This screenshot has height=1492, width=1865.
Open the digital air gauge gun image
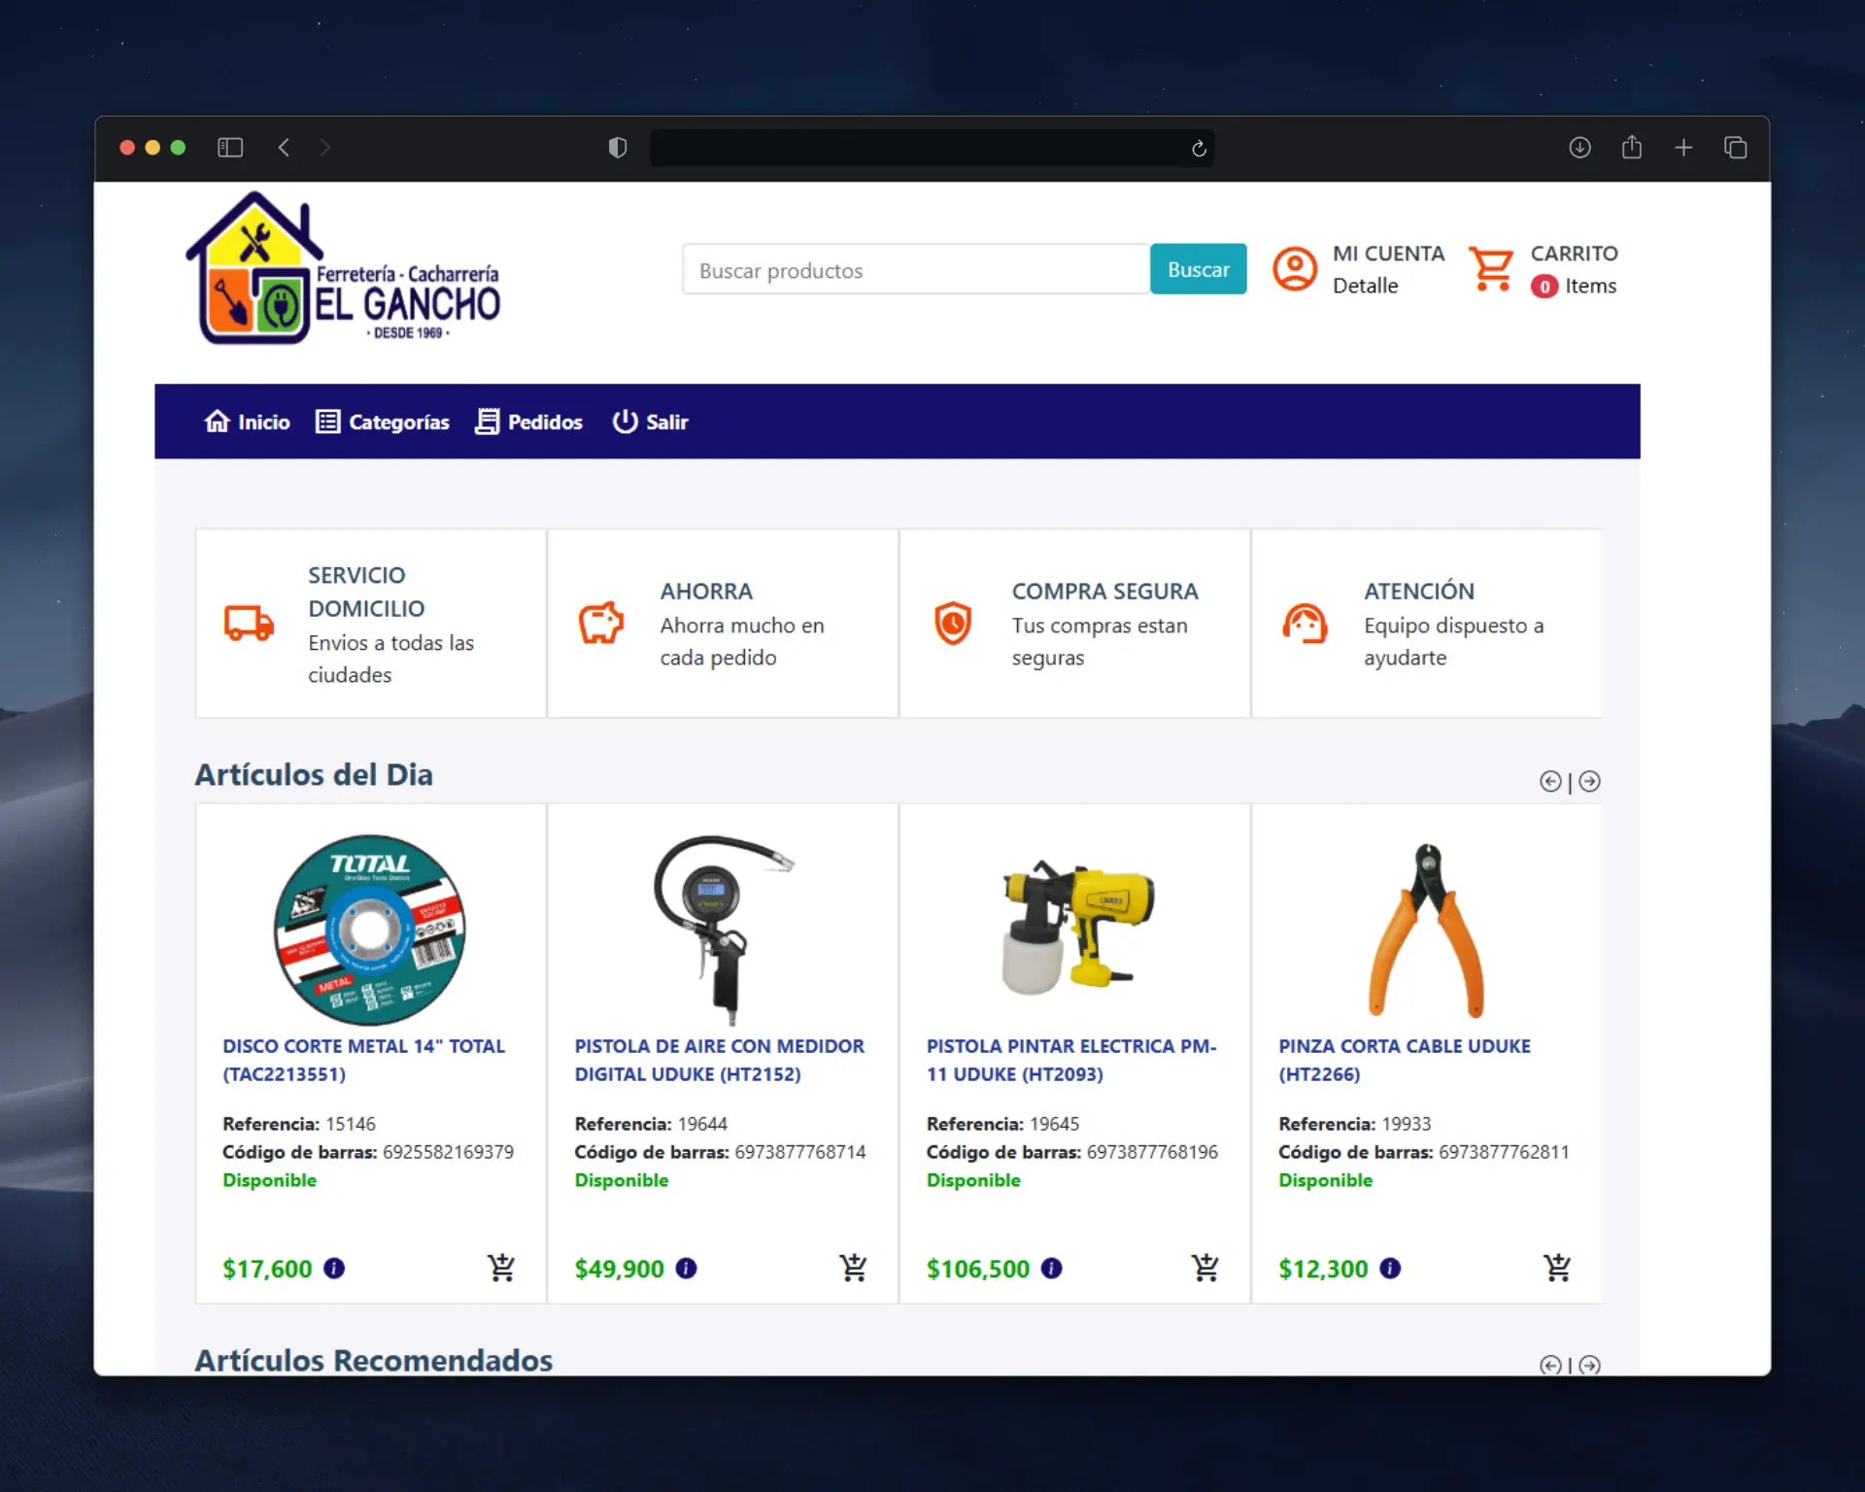coord(724,930)
